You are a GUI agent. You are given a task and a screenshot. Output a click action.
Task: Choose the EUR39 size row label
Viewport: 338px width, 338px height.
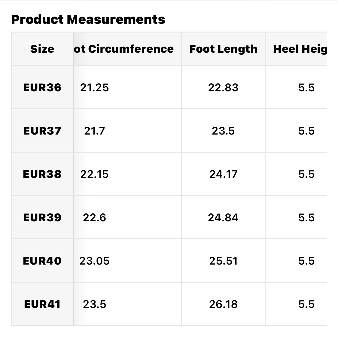pyautogui.click(x=42, y=218)
